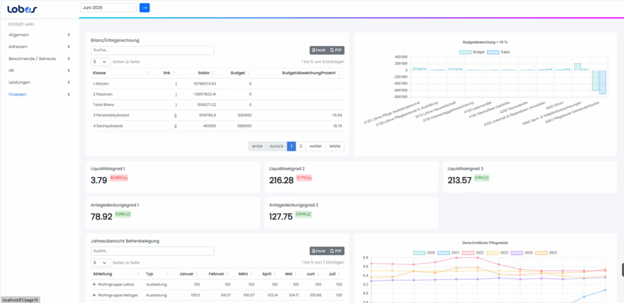Expand the Wohngruppe Lobos row

pos(94,284)
